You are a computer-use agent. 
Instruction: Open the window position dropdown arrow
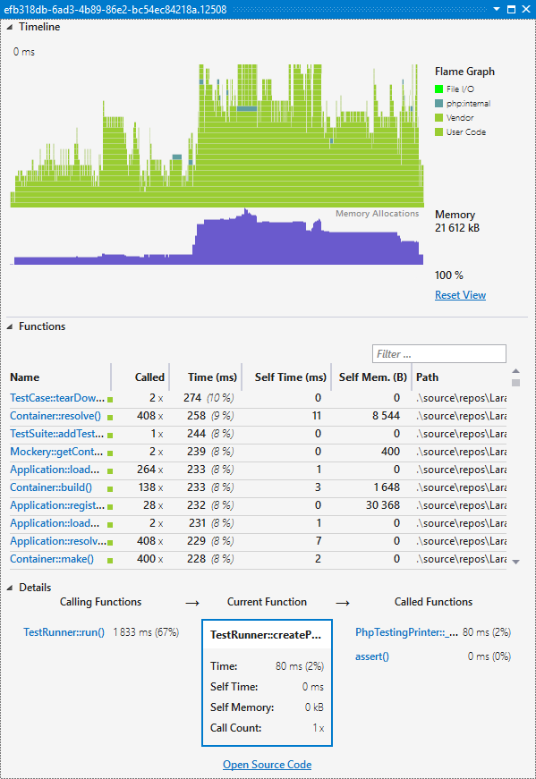point(497,9)
